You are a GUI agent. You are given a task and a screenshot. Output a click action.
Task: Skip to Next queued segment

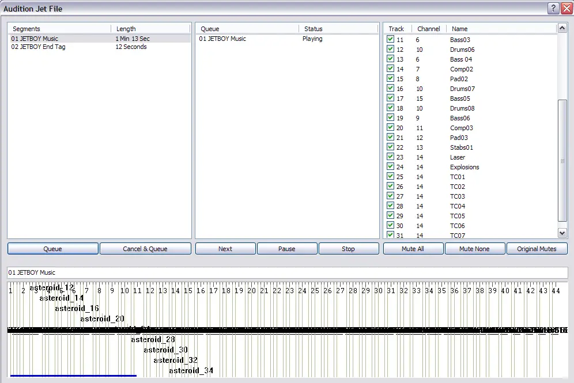tap(225, 249)
